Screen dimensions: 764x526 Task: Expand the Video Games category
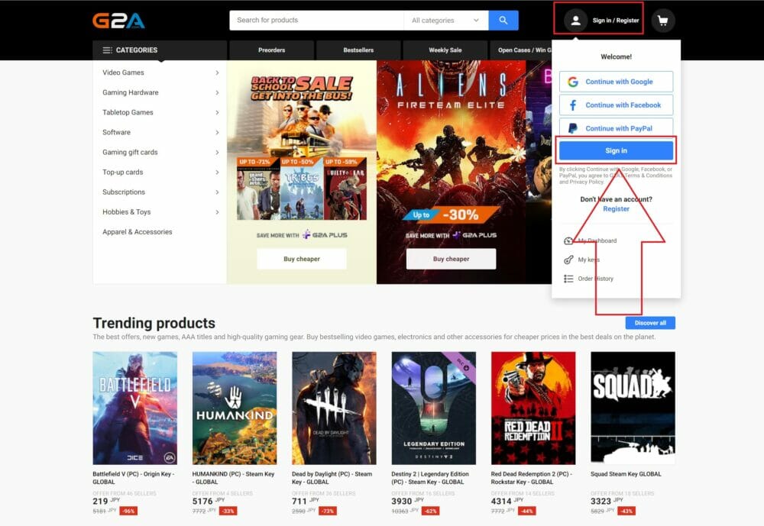(160, 73)
